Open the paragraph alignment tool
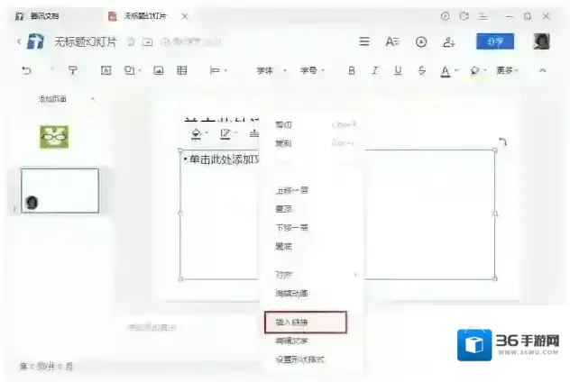 click(x=215, y=70)
